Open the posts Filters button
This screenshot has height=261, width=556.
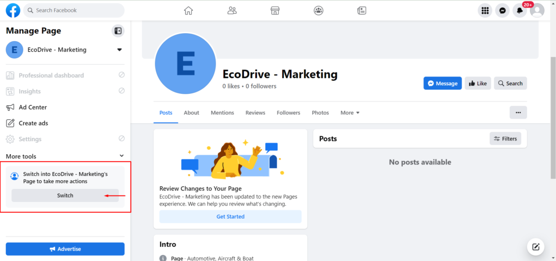coord(506,138)
